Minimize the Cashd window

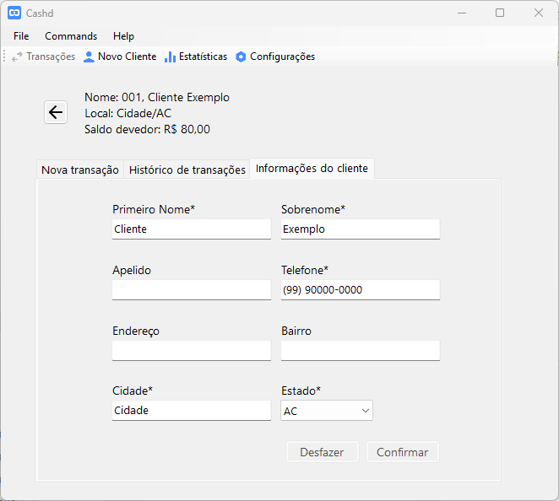point(462,13)
